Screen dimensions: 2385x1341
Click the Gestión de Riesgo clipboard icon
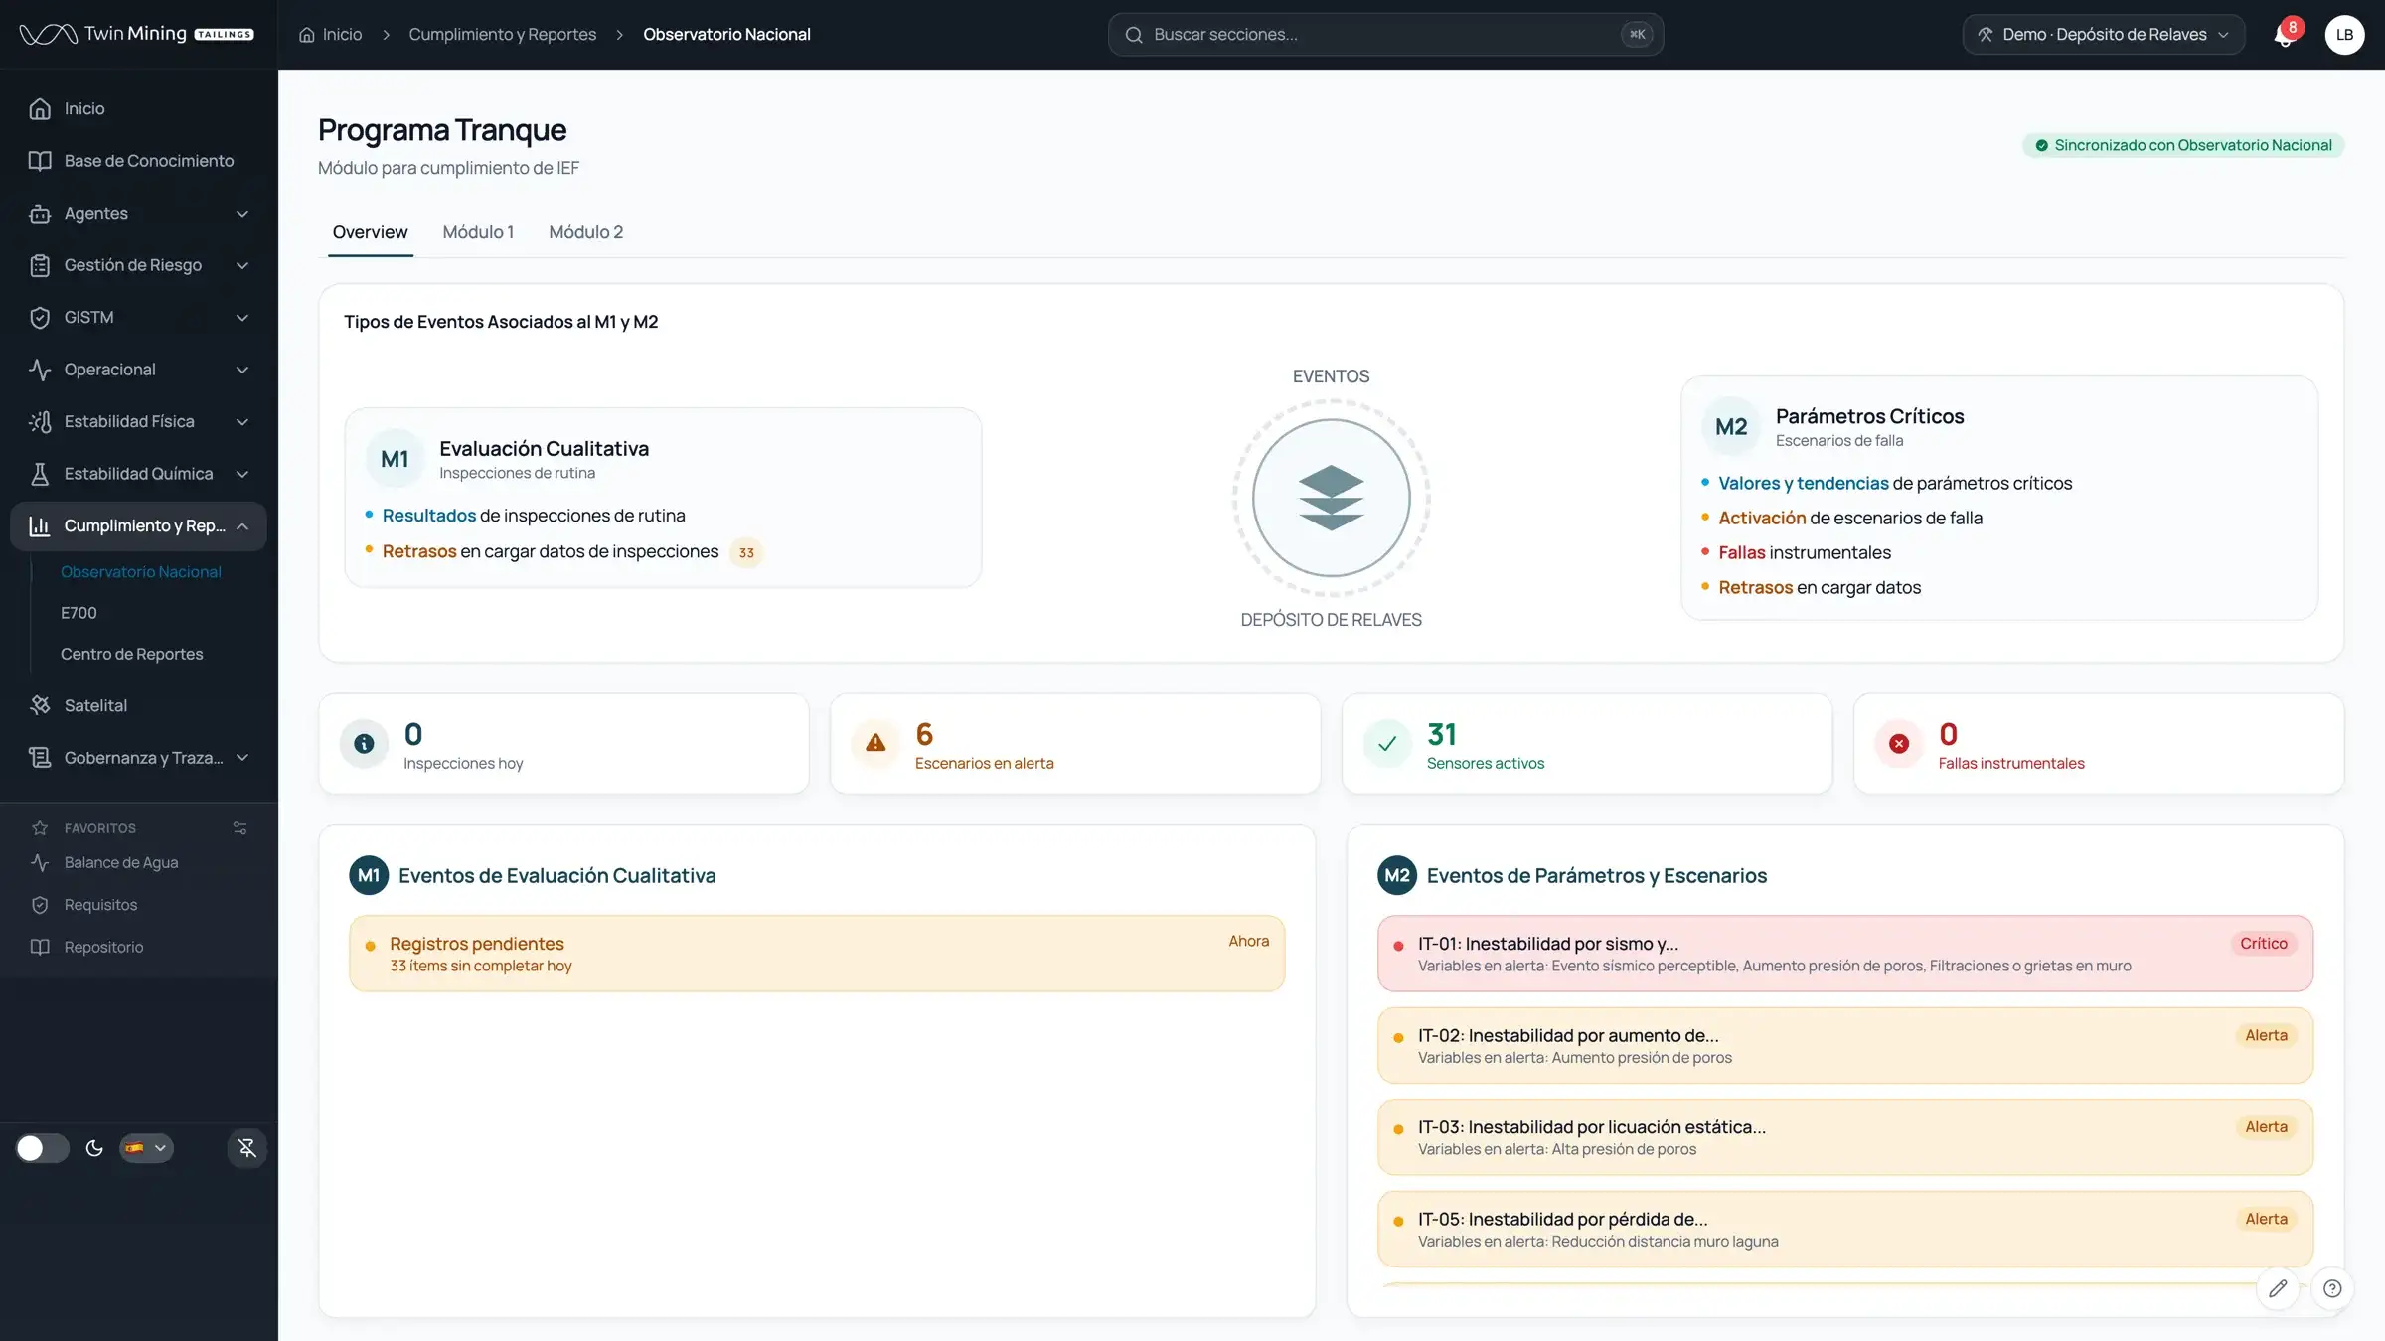[x=40, y=265]
